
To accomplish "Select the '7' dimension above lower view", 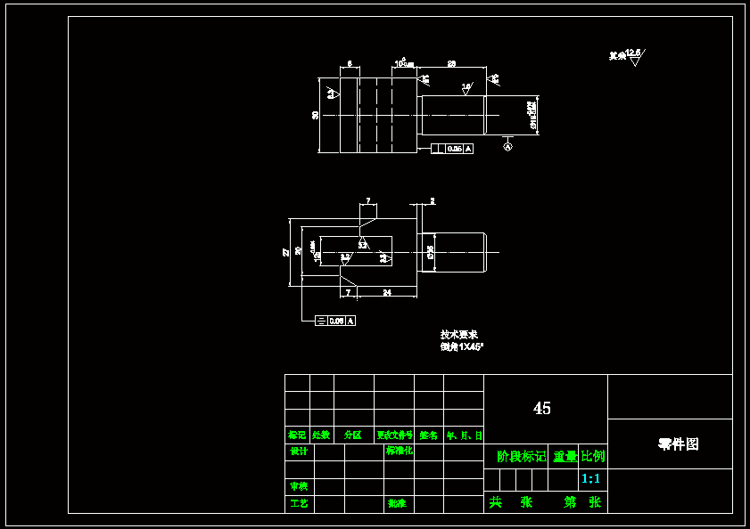I will [367, 200].
